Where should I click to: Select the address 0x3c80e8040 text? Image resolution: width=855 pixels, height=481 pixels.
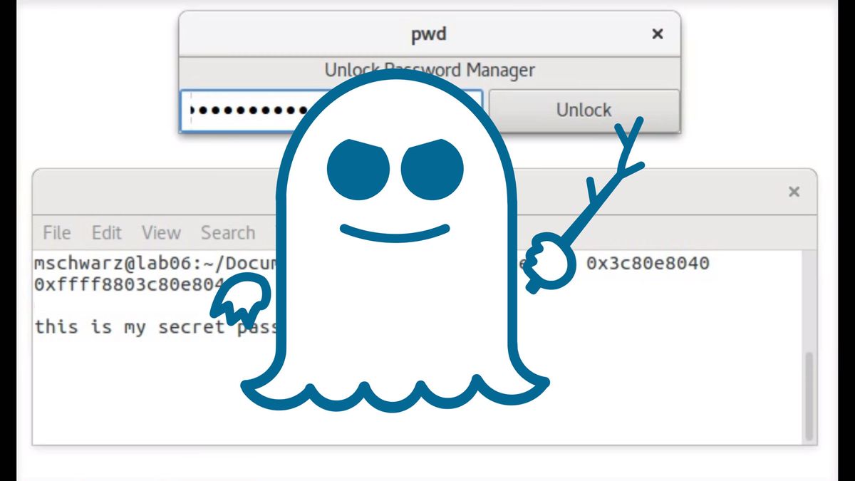(646, 262)
